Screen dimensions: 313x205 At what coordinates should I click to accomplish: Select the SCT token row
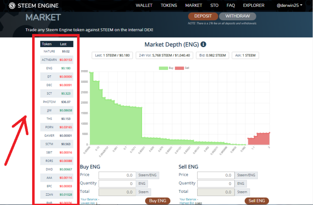[x=57, y=93]
